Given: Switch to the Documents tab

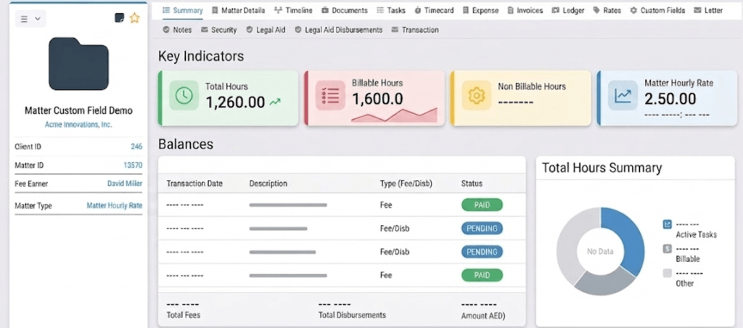Looking at the screenshot, I should click(x=345, y=11).
